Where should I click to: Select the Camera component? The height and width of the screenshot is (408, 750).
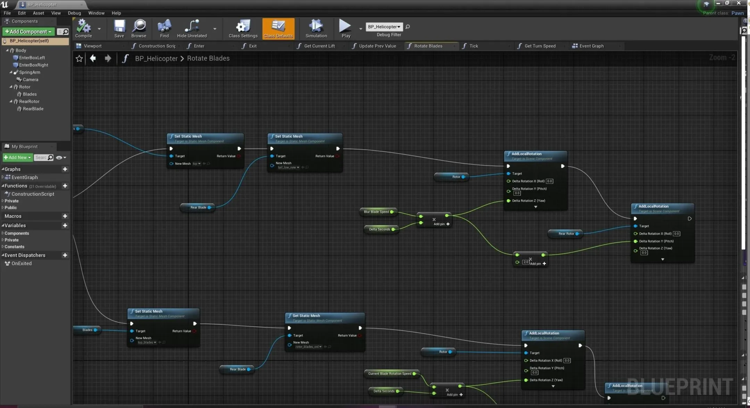[x=31, y=79]
